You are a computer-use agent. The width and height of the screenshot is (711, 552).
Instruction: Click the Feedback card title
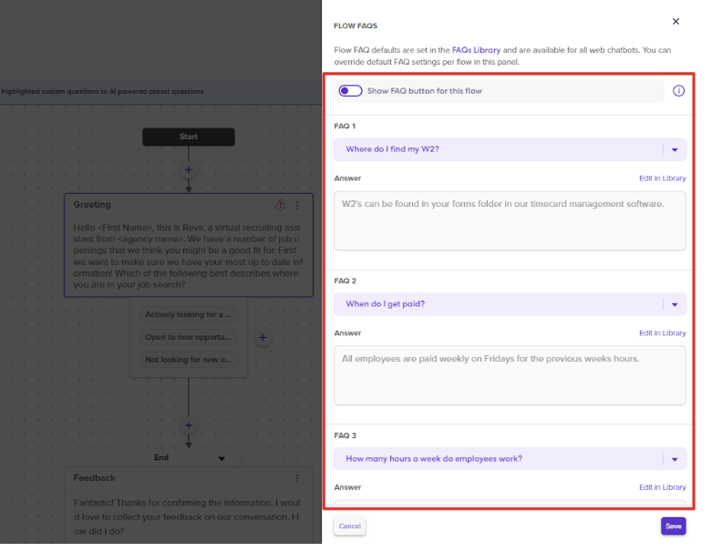tap(94, 478)
